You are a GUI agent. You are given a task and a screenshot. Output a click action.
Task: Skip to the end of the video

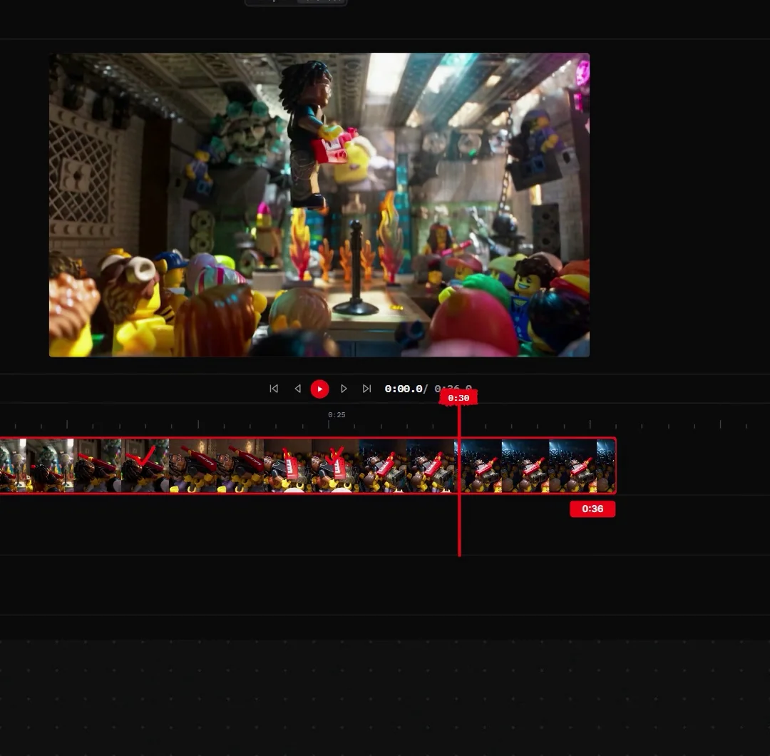(367, 389)
